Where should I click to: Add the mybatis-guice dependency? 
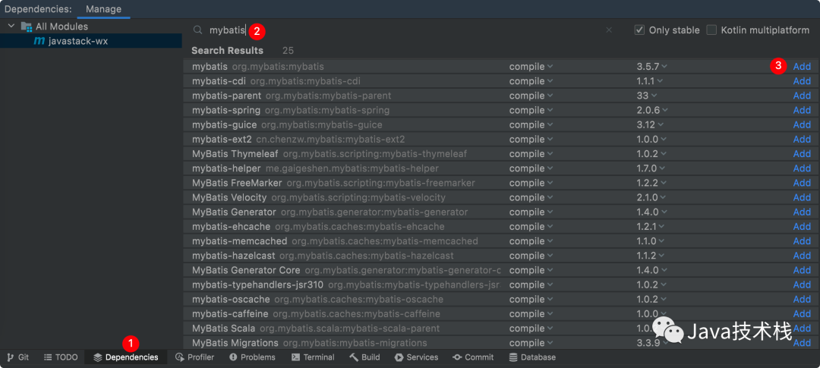click(x=802, y=125)
